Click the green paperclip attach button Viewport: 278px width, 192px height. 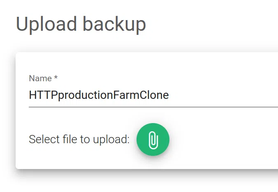click(x=153, y=139)
